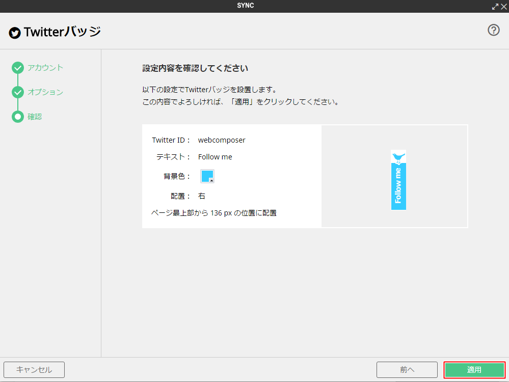Click the Twitter bird logo in header
This screenshot has height=382, width=509.
pyautogui.click(x=15, y=33)
